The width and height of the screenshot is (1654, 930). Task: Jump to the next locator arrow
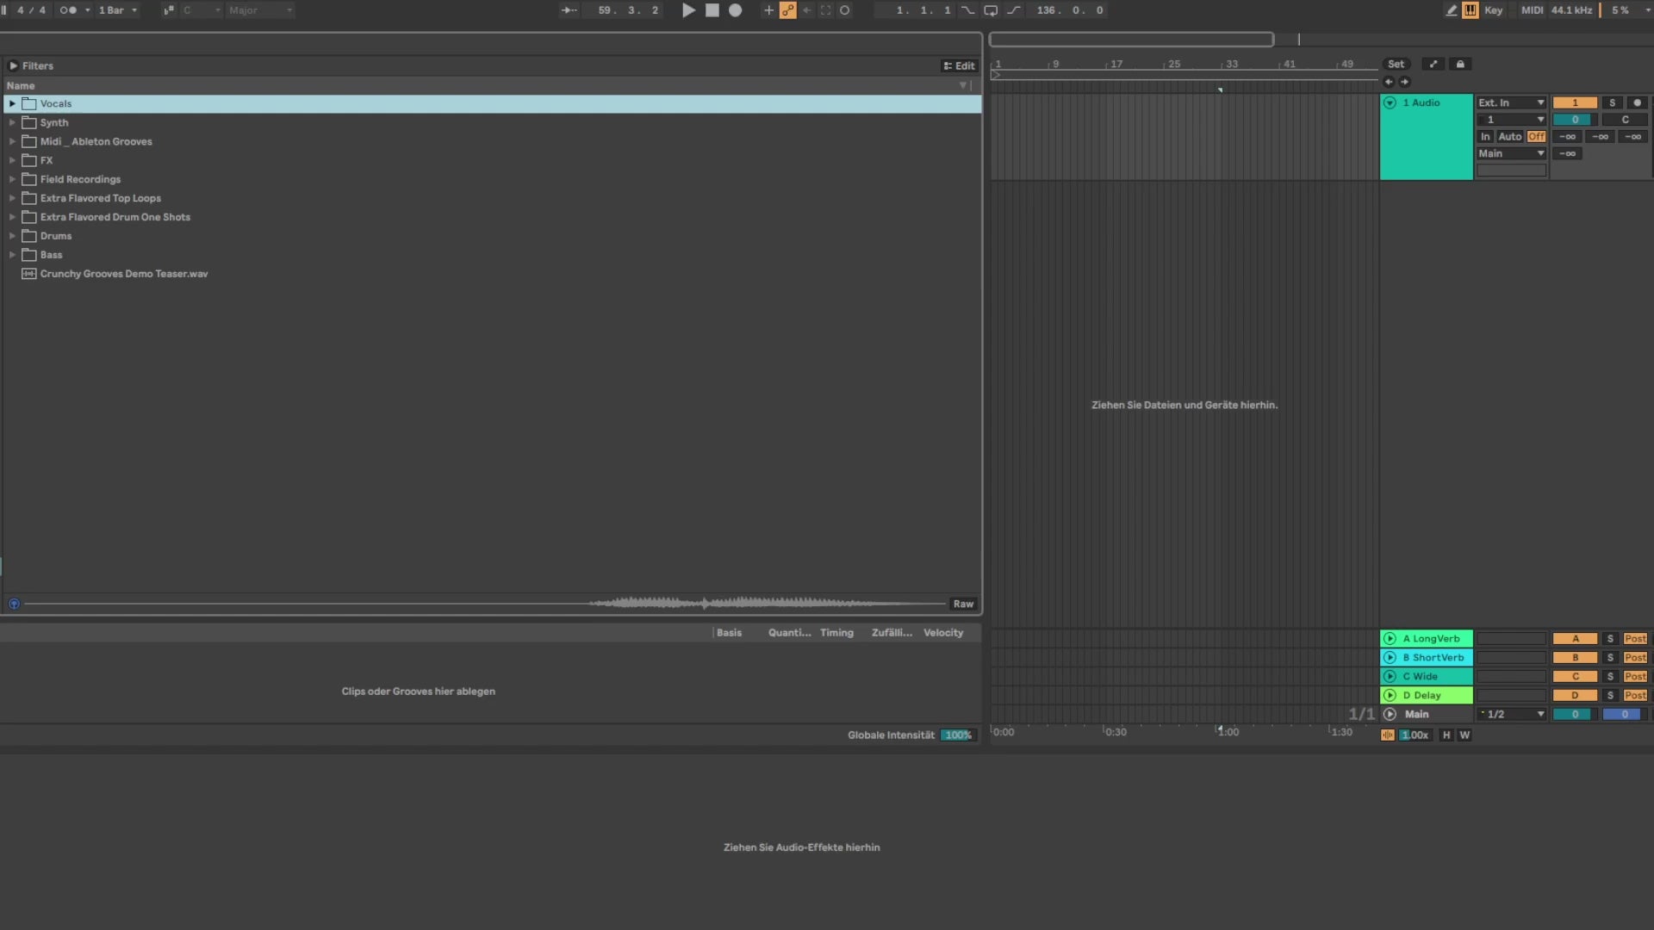pos(1405,82)
